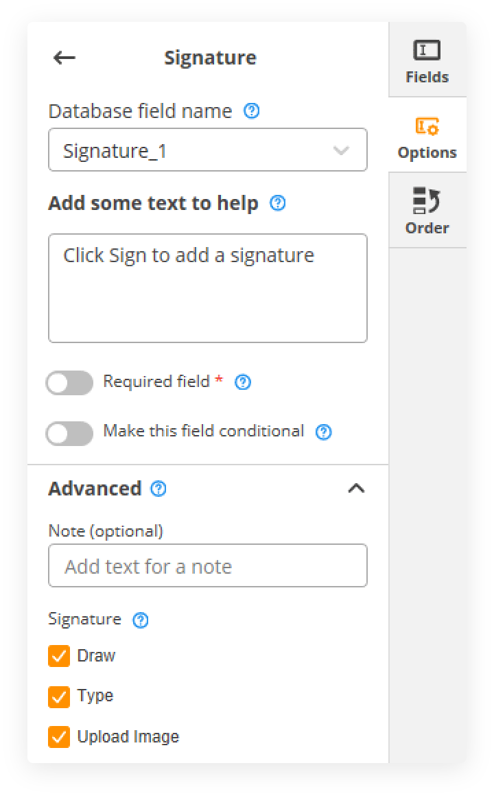The width and height of the screenshot is (494, 796).
Task: Enable the Required field toggle
Action: pyautogui.click(x=69, y=383)
